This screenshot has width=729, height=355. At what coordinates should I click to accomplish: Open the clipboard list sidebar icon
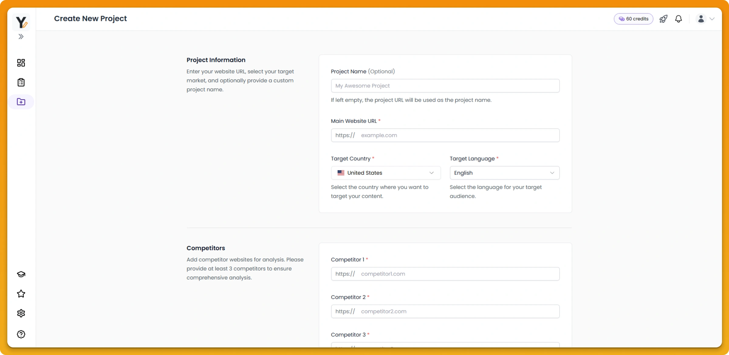(x=21, y=82)
